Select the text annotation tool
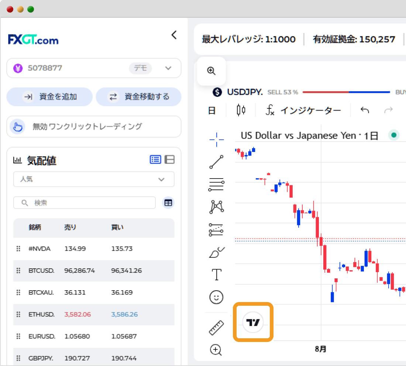The height and width of the screenshot is (366, 406). [217, 275]
